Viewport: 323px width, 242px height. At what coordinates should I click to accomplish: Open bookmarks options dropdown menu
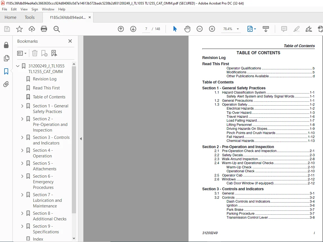tap(22, 53)
